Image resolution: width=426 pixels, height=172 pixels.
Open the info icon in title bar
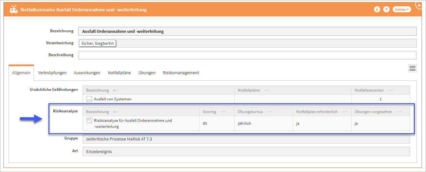tap(377, 9)
